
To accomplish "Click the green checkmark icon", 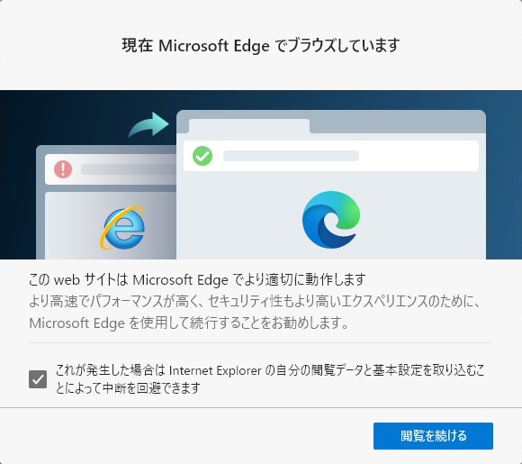I will pos(202,156).
